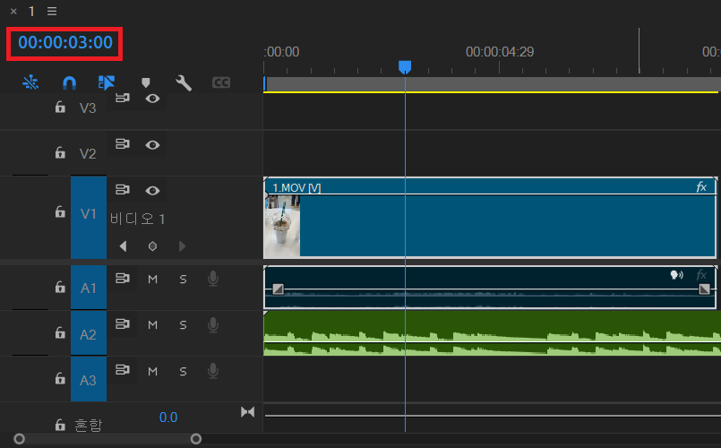Toggle lock on audio track A2
721x448 pixels.
(60, 332)
